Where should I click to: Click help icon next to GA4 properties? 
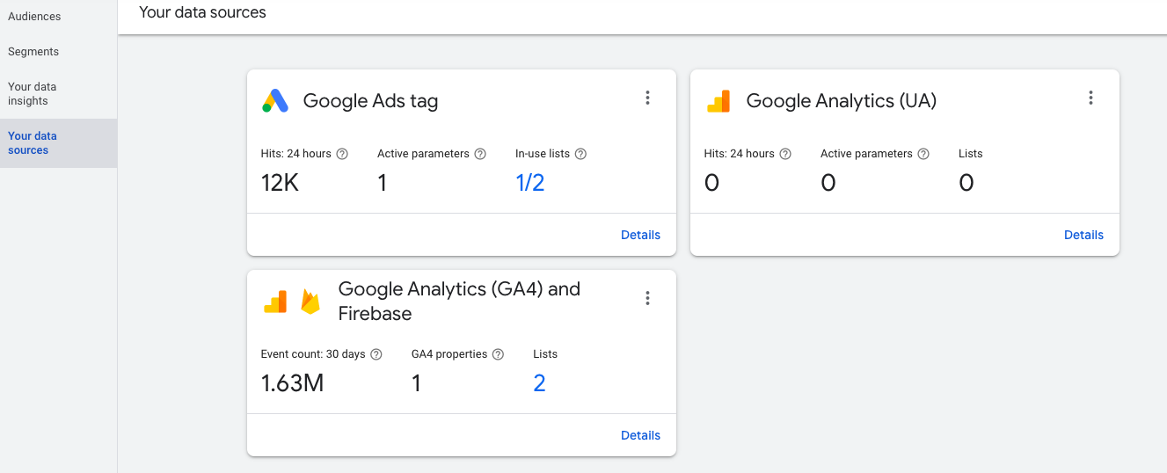click(498, 354)
